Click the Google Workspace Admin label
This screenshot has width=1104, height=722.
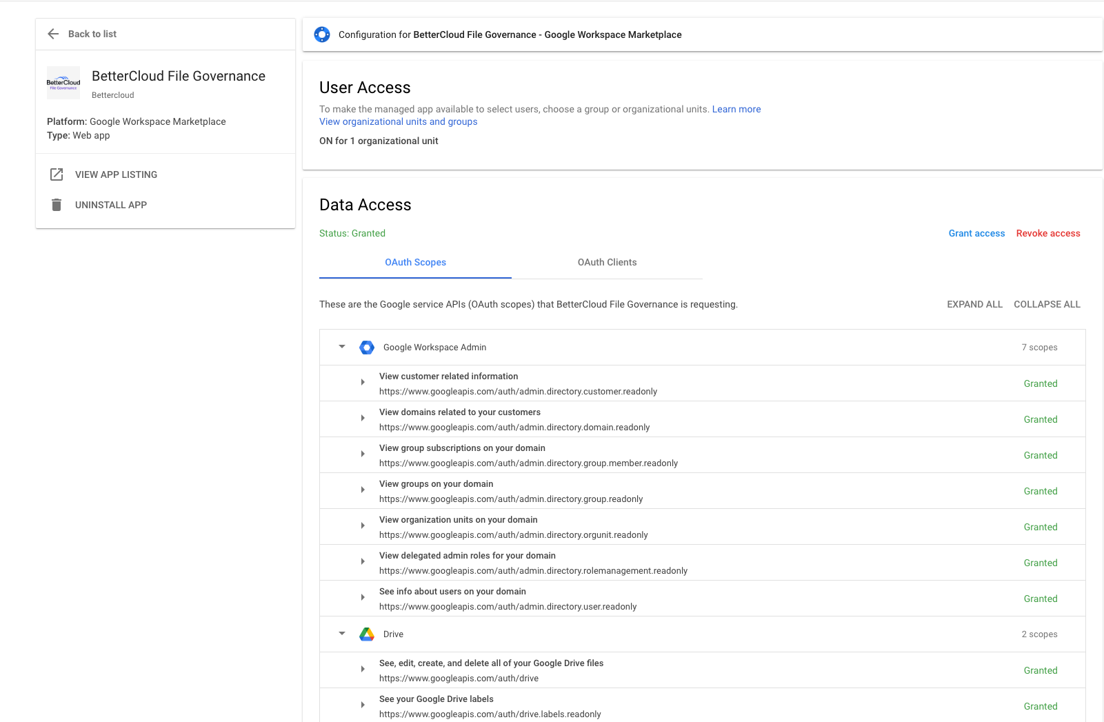(x=434, y=347)
